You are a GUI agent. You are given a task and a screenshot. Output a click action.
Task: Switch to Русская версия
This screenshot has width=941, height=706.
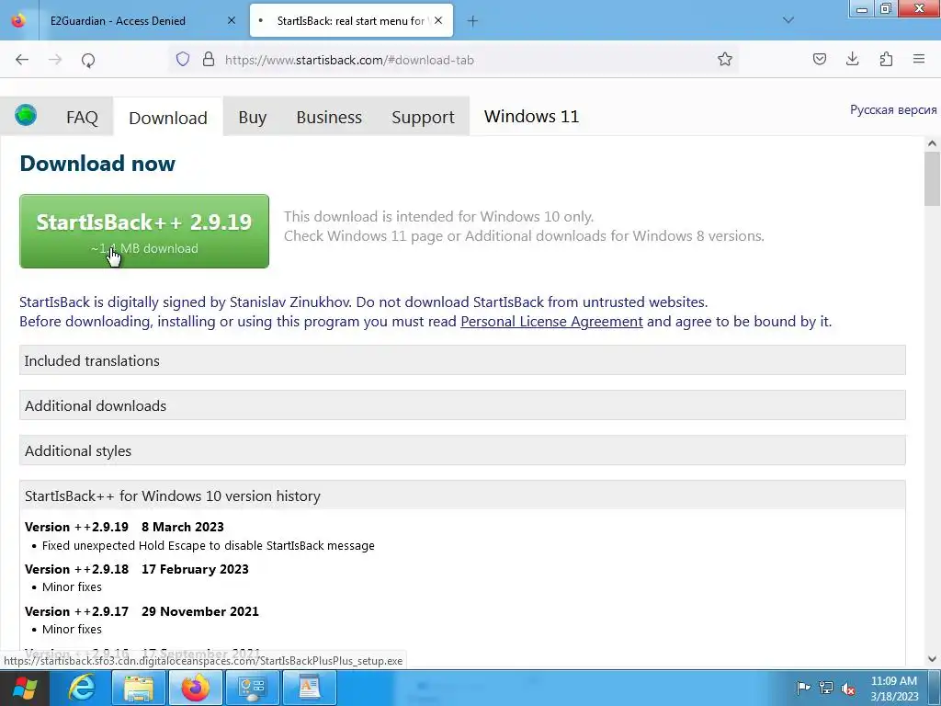(893, 110)
